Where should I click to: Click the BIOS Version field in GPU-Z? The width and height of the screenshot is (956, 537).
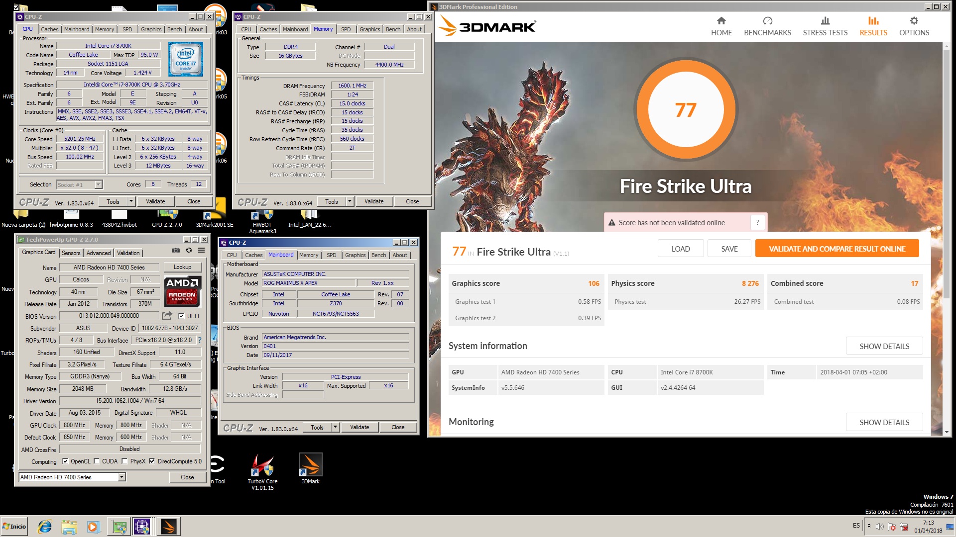coord(109,316)
